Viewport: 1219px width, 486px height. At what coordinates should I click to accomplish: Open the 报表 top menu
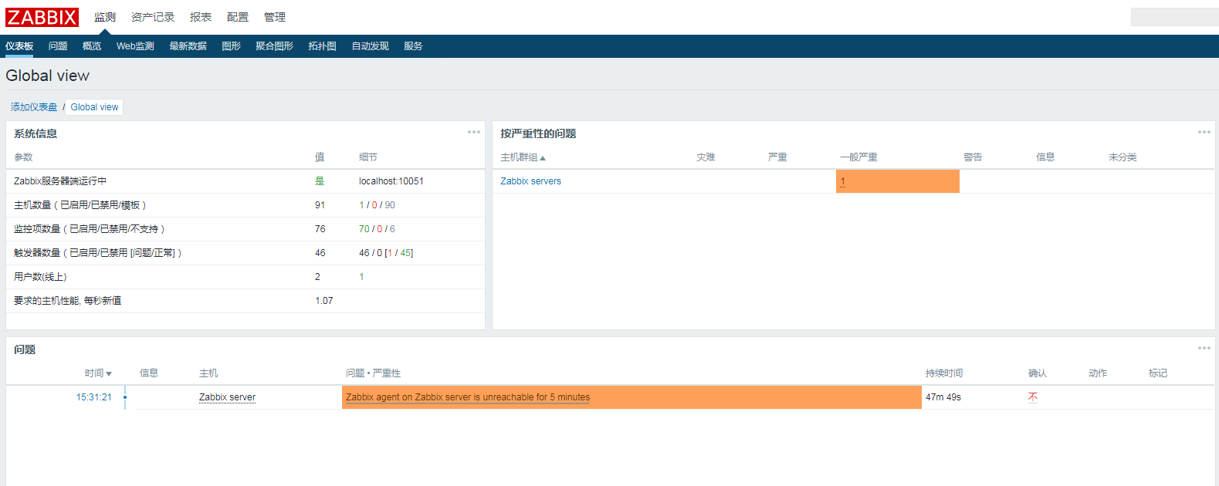pyautogui.click(x=201, y=17)
